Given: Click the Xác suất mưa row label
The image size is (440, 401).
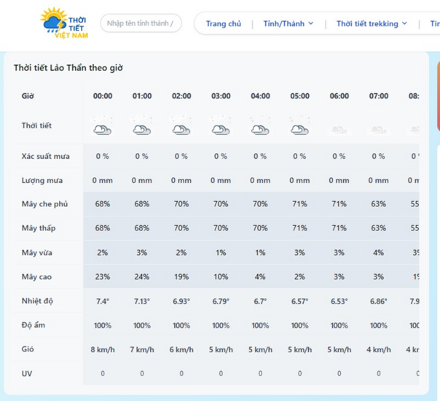Looking at the screenshot, I should tap(45, 157).
